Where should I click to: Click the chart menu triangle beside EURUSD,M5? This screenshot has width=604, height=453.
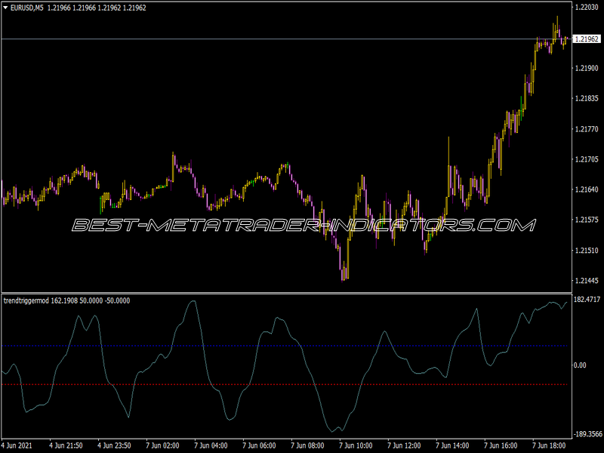[5, 8]
